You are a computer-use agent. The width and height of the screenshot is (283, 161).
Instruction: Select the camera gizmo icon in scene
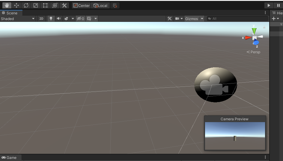(x=214, y=85)
